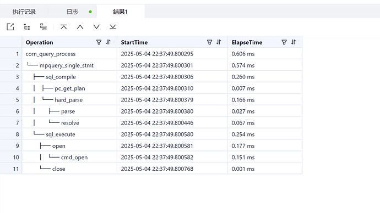380x213 pixels.
Task: Jump to first row arrow icon
Action: coord(64,27)
